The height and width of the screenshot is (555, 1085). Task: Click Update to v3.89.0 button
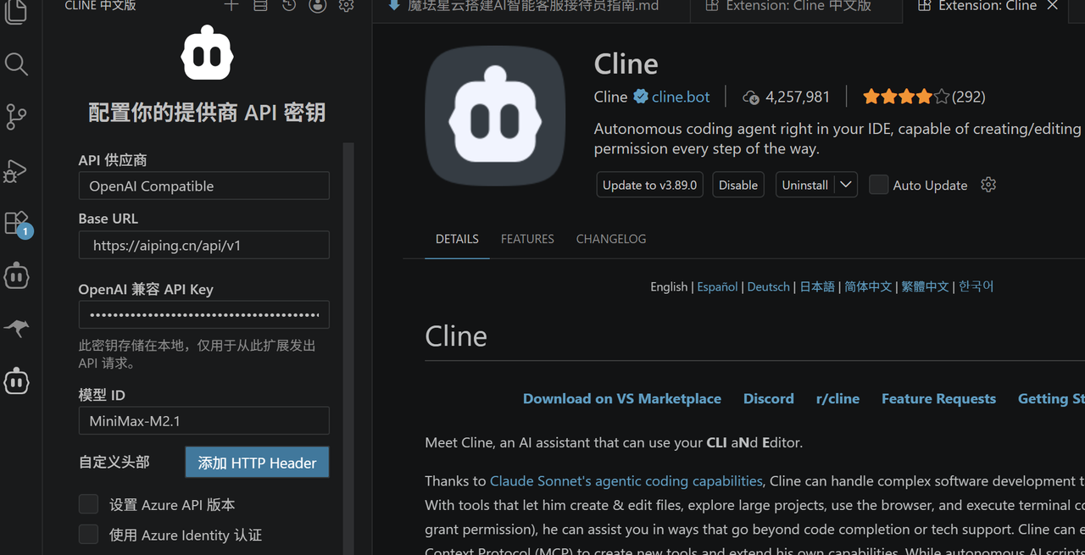[650, 185]
